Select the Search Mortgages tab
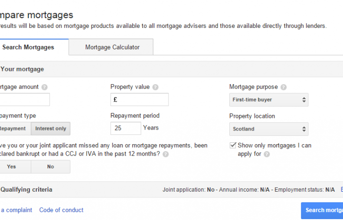Image resolution: width=343 pixels, height=220 pixels. 29,47
